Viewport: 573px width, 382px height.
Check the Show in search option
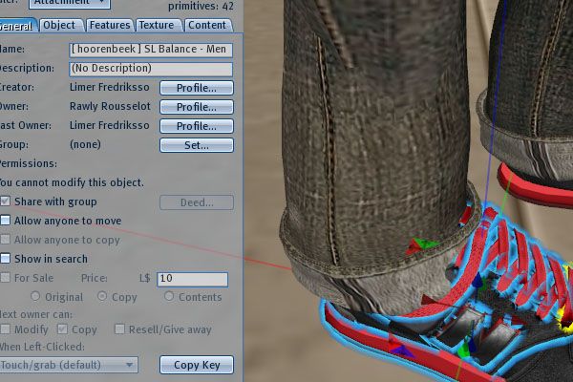6,259
